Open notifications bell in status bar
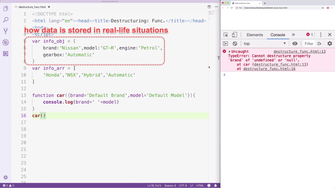335x188 pixels. tap(216, 186)
